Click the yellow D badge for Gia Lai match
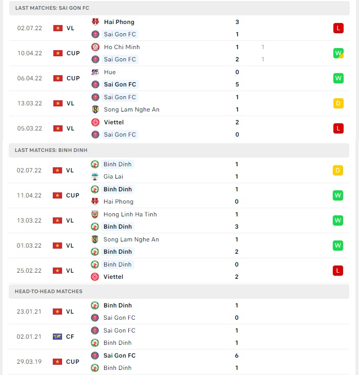This screenshot has height=375, width=359. (x=337, y=170)
